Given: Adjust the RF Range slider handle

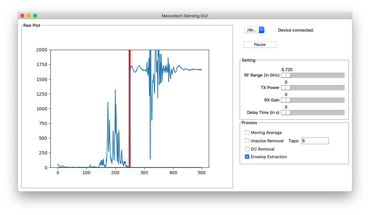Looking at the screenshot, I should pos(286,75).
